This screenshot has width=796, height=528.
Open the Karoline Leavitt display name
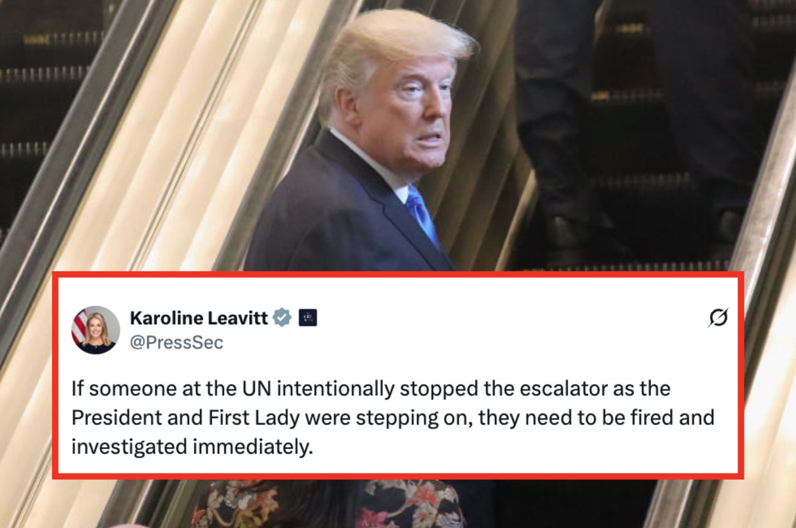tap(199, 317)
